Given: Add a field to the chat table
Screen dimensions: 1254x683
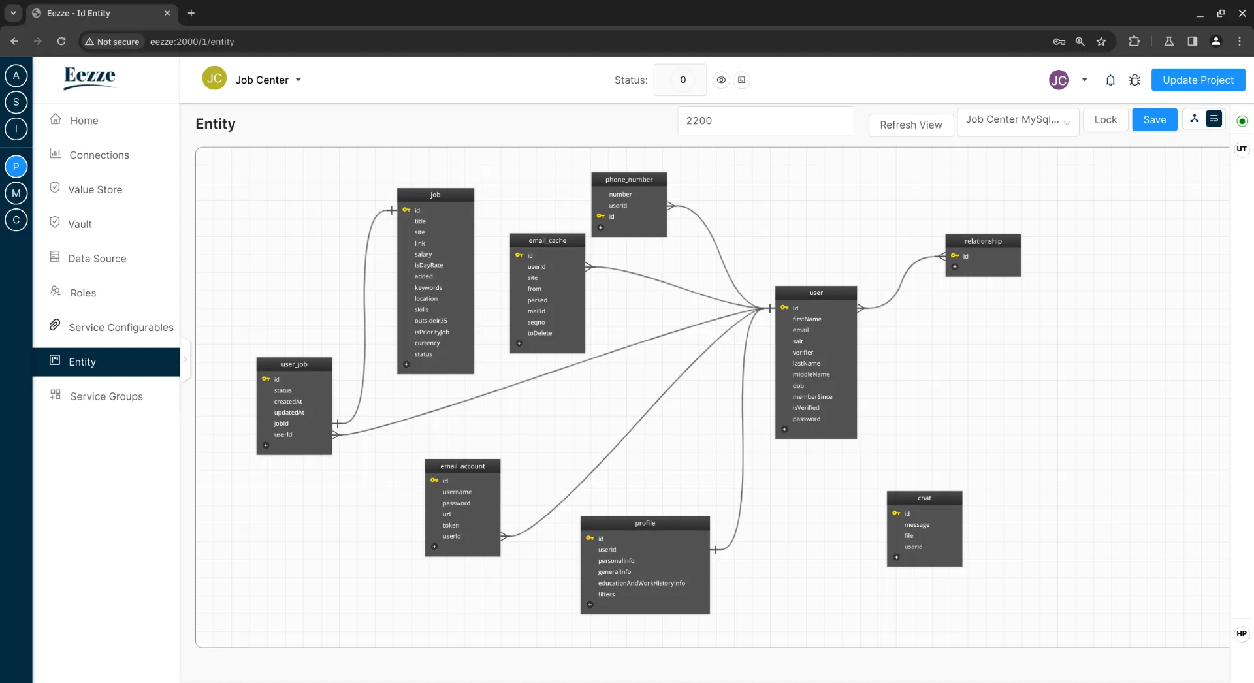Looking at the screenshot, I should pyautogui.click(x=895, y=557).
